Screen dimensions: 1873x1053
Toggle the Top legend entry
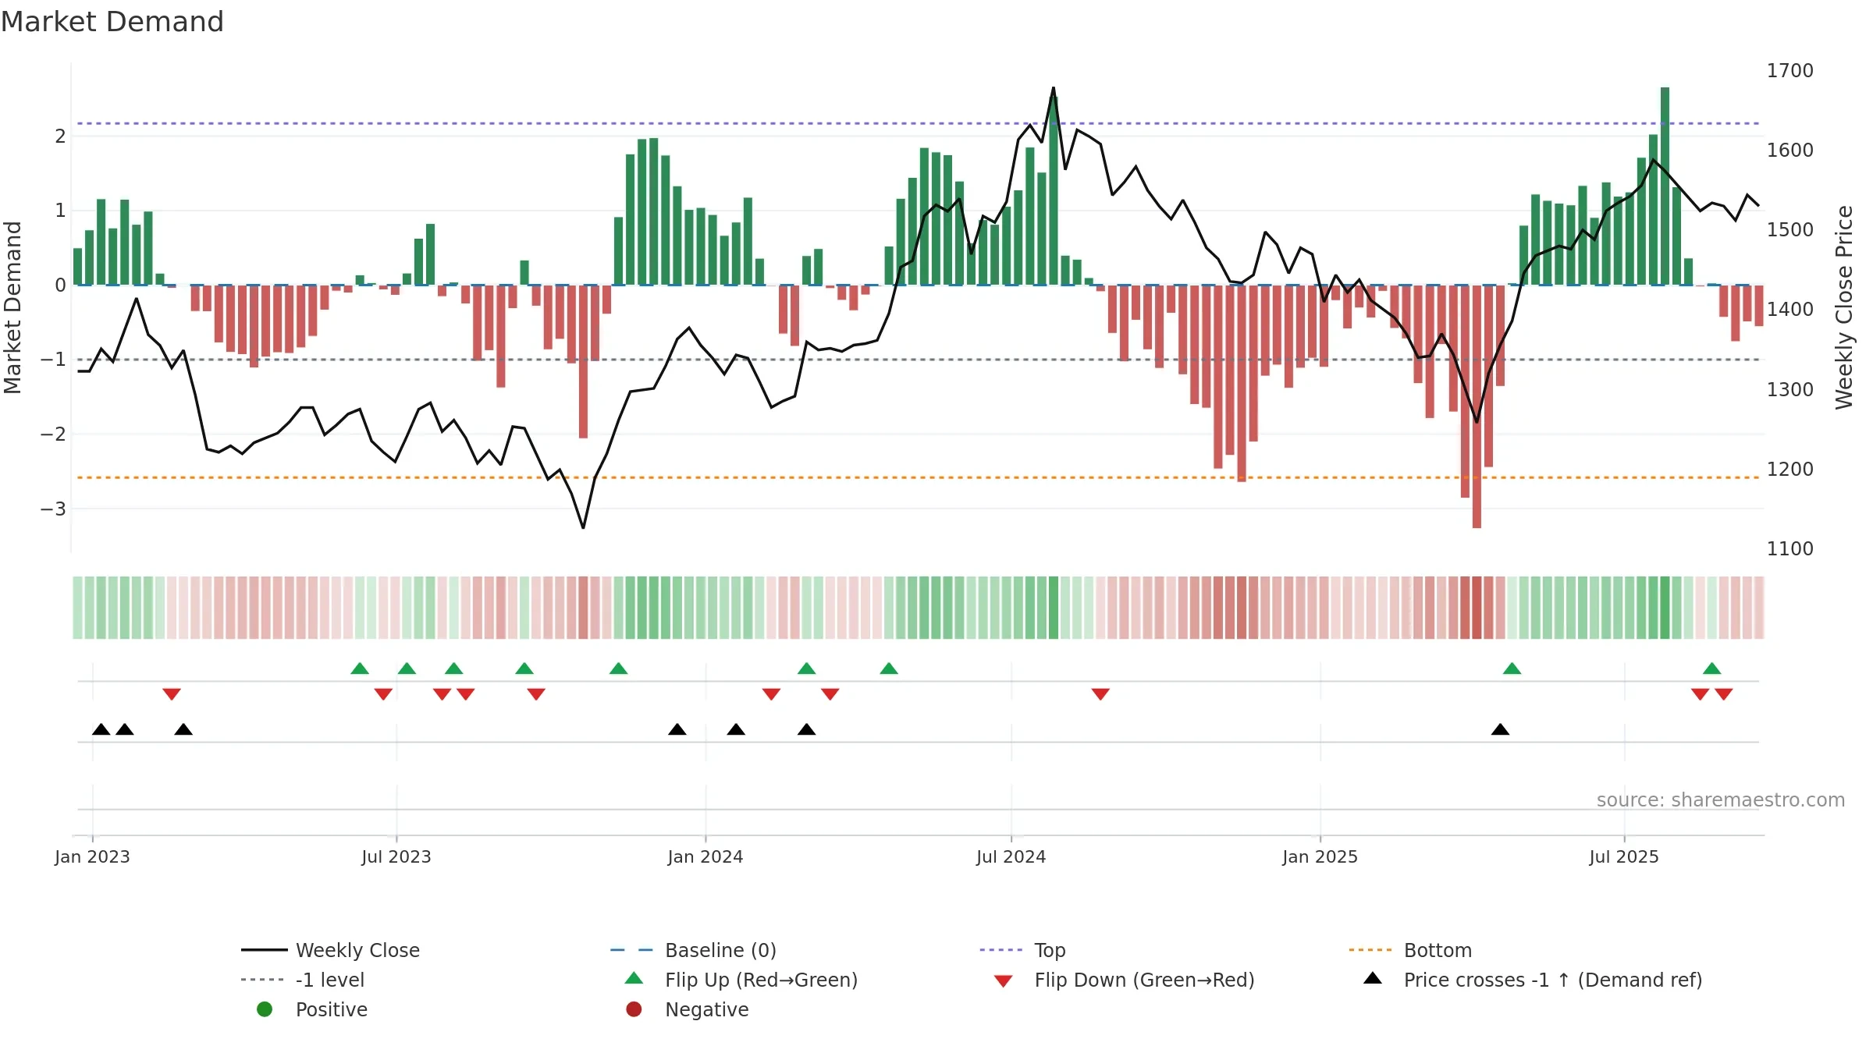coord(1022,950)
